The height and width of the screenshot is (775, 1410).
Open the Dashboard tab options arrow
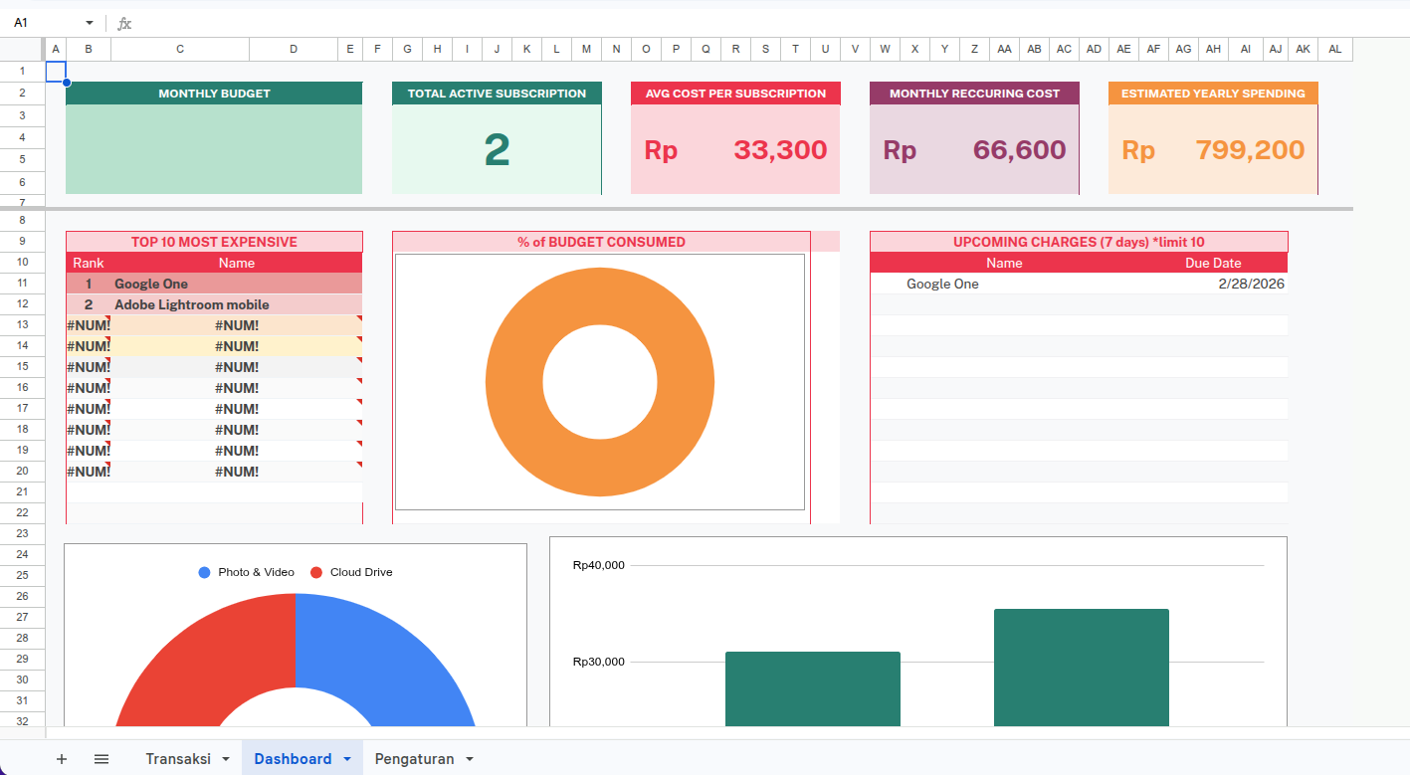pyautogui.click(x=347, y=759)
